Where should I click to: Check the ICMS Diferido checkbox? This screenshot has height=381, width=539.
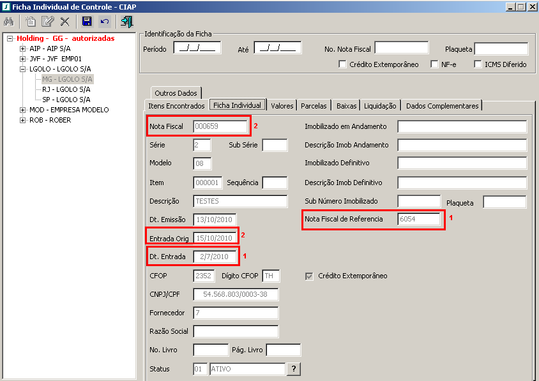(x=478, y=64)
